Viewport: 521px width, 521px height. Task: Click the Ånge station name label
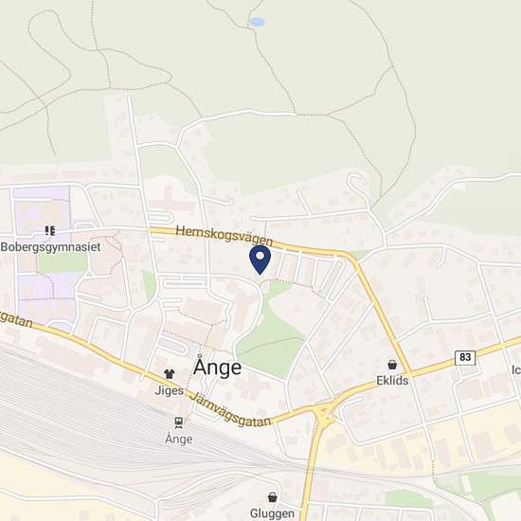[179, 439]
